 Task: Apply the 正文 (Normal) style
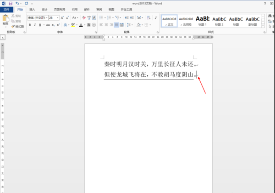169,21
